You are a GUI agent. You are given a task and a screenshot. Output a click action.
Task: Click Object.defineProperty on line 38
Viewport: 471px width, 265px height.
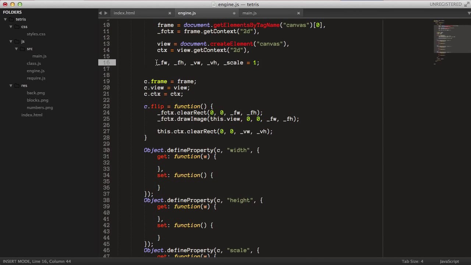(x=179, y=200)
